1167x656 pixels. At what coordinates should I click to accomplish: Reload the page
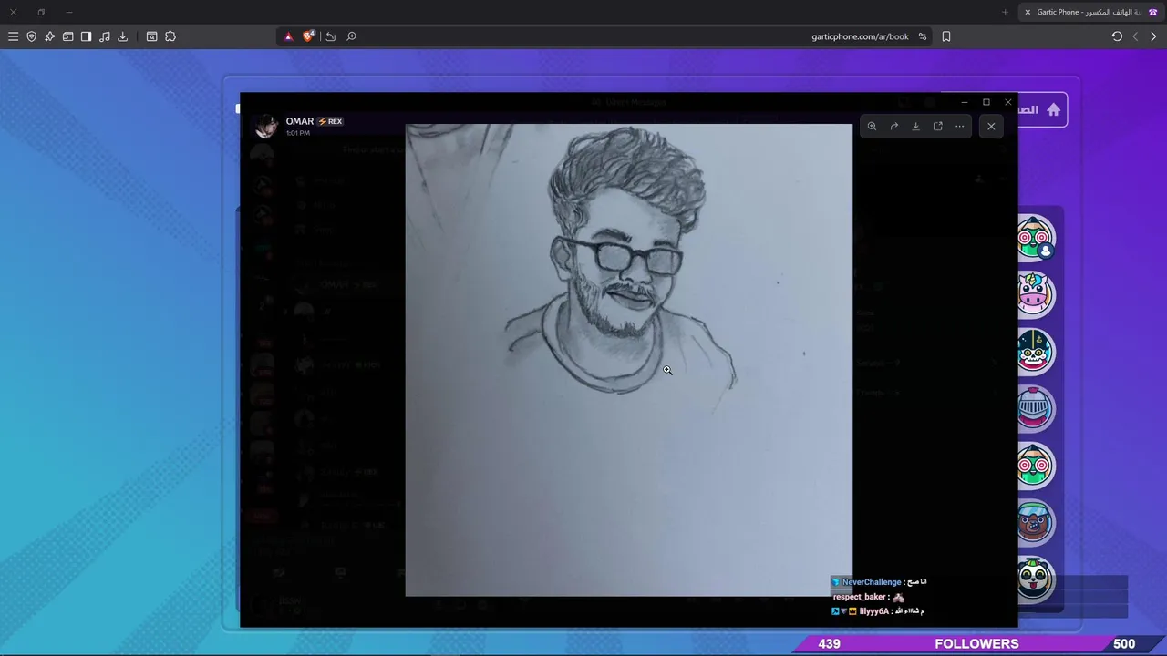(x=1117, y=36)
